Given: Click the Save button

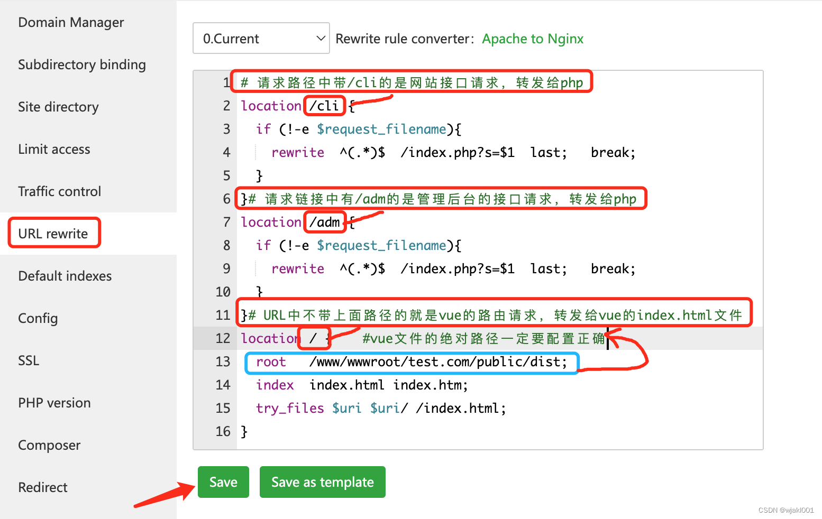Looking at the screenshot, I should pos(223,481).
